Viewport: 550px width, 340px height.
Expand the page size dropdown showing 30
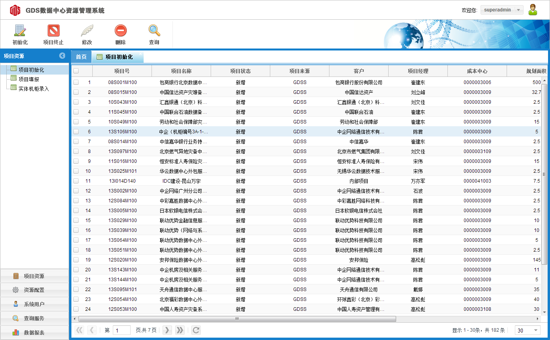(x=536, y=330)
